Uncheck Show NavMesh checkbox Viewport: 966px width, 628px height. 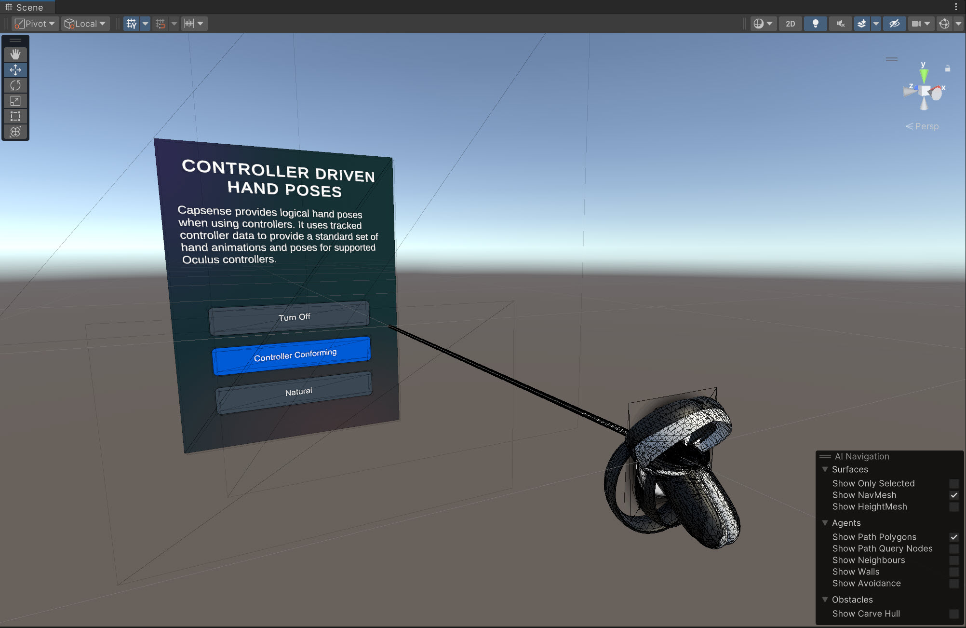click(x=953, y=495)
